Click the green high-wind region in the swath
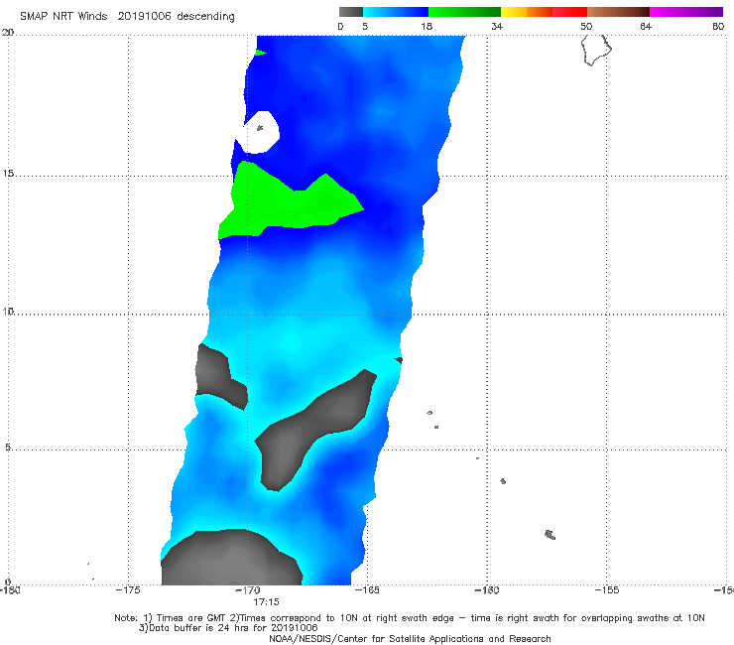Viewport: 734px width, 645px height. click(286, 203)
